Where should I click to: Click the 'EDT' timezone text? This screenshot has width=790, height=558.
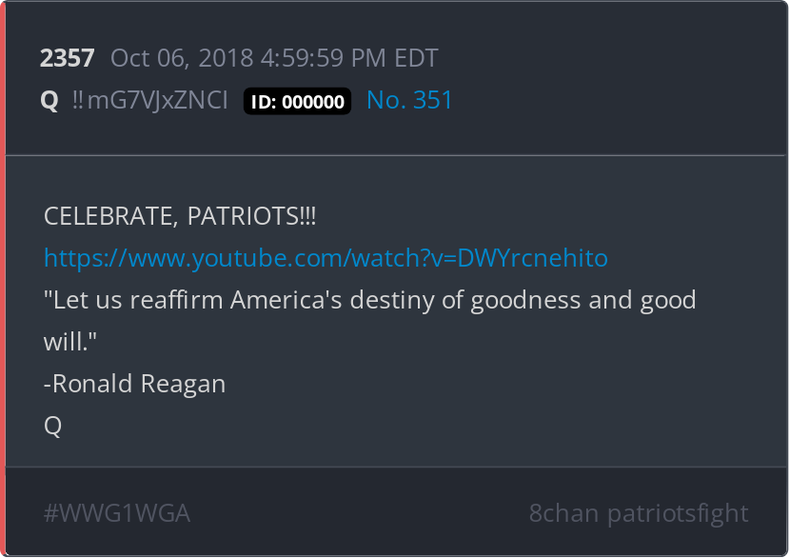point(416,58)
